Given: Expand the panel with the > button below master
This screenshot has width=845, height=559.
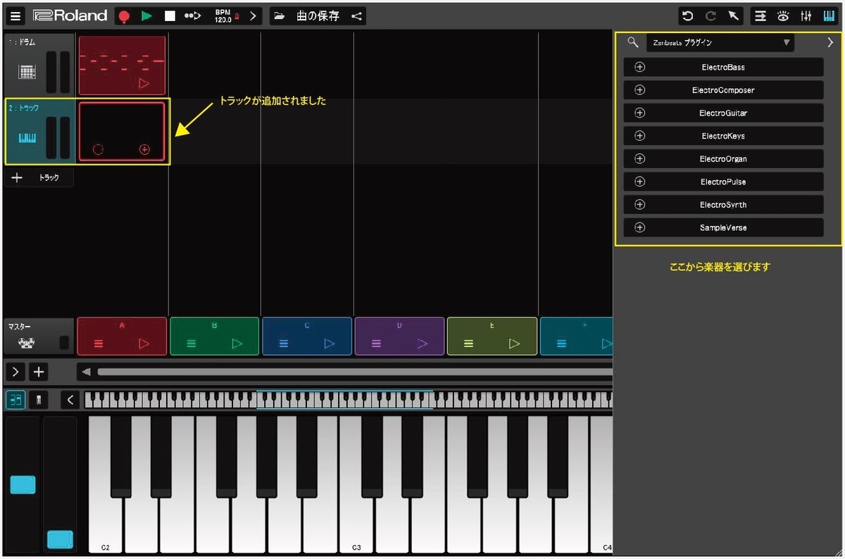Looking at the screenshot, I should coord(15,372).
